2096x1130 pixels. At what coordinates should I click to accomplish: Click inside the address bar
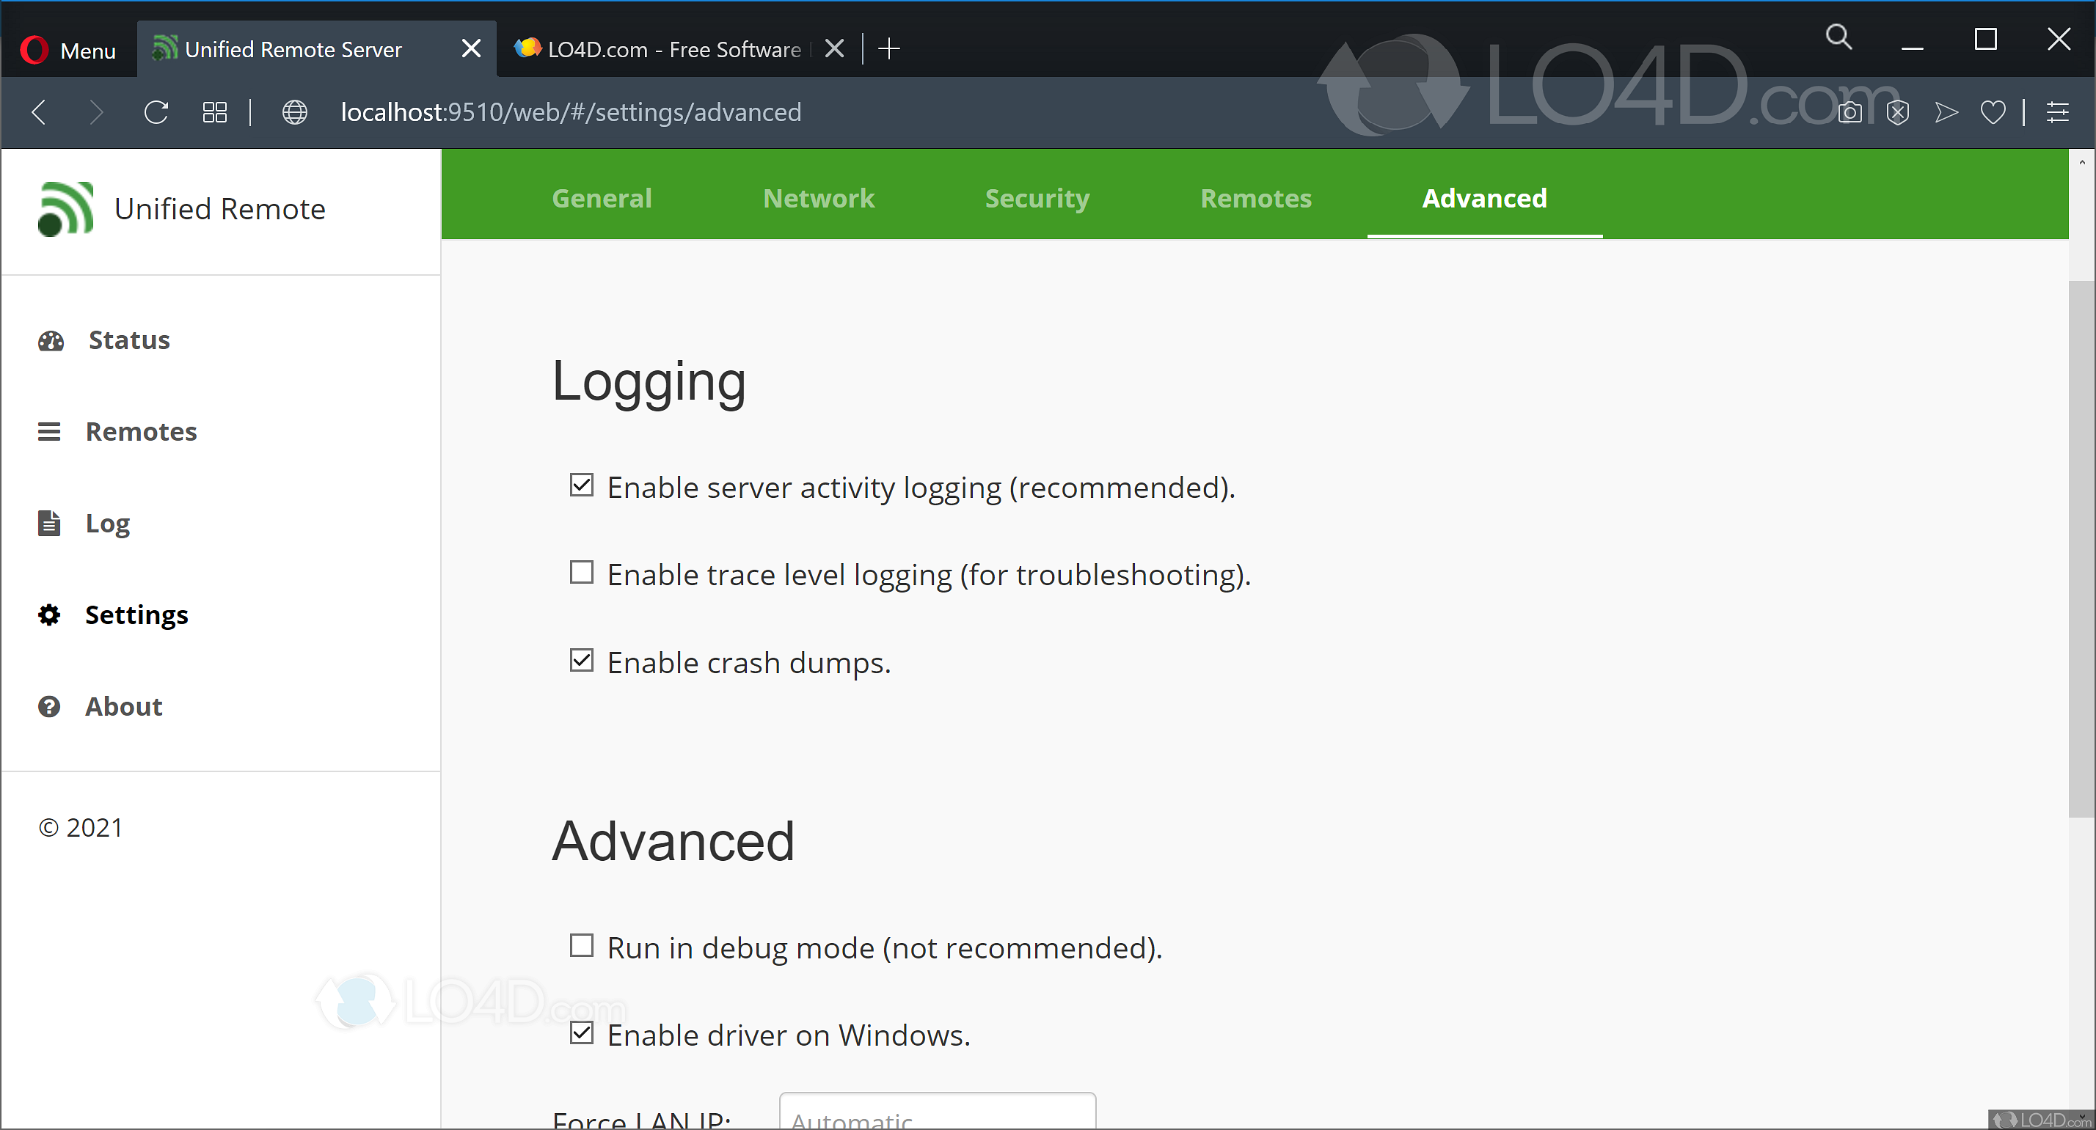click(569, 112)
